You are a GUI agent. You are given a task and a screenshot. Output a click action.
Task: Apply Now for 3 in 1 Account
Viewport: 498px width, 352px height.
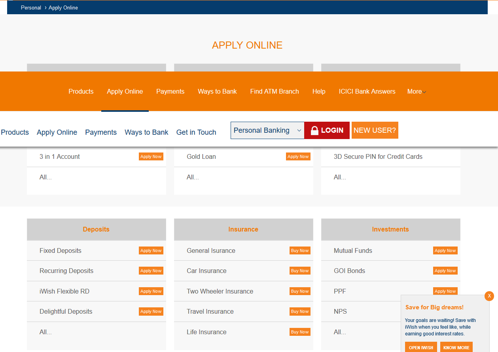[x=151, y=156]
